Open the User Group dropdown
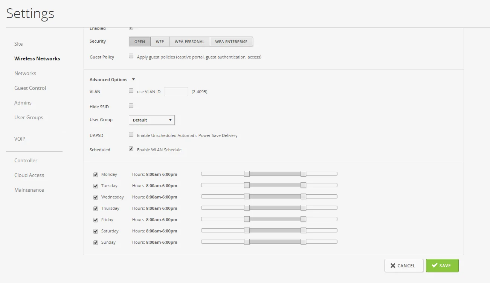490x283 pixels. pyautogui.click(x=152, y=120)
